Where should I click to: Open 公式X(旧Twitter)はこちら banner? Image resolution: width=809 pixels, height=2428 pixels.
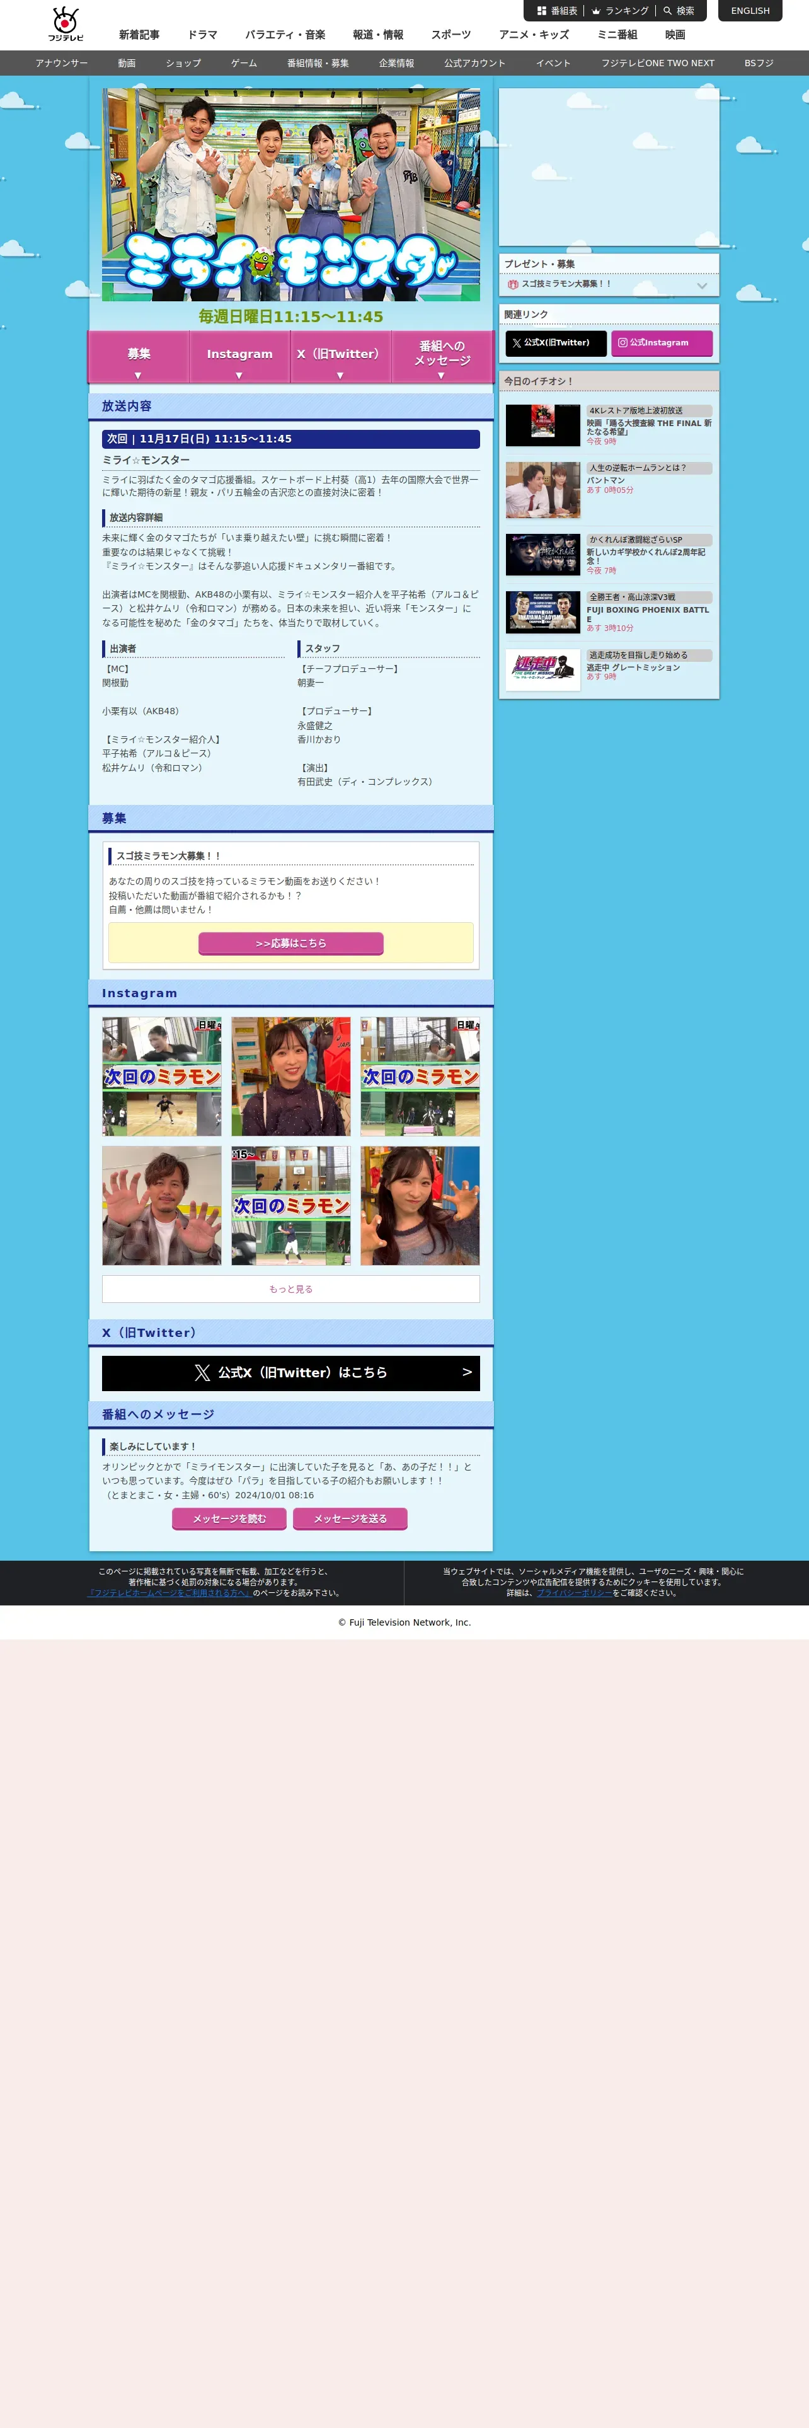(x=291, y=1372)
